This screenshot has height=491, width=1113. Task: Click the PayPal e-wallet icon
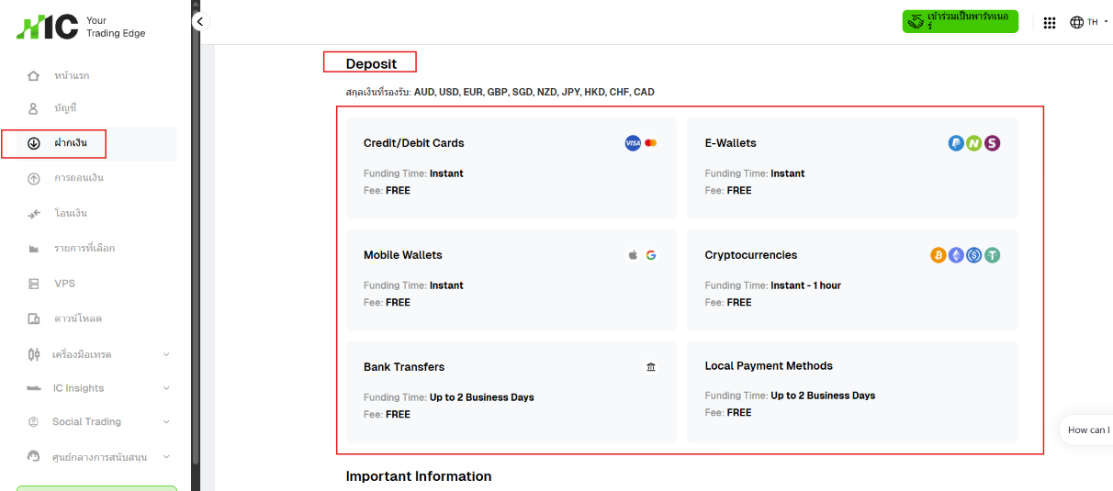click(x=956, y=143)
